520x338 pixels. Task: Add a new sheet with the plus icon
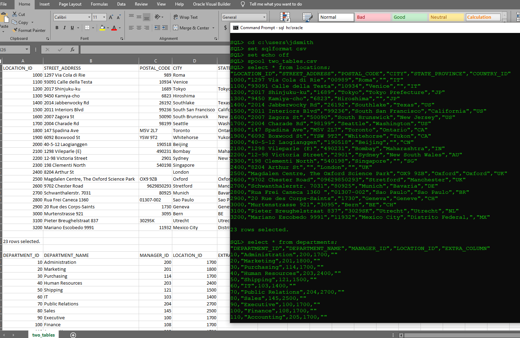click(73, 335)
